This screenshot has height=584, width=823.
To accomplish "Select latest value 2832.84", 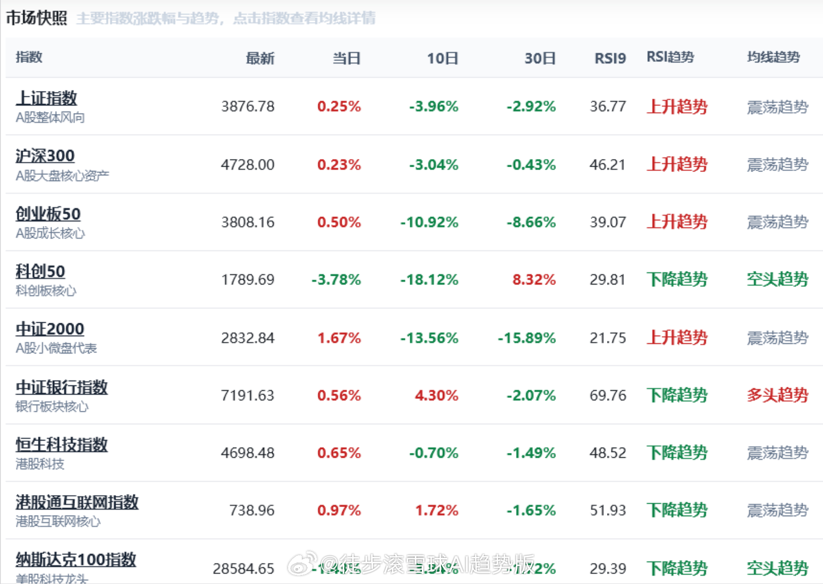I will (248, 338).
